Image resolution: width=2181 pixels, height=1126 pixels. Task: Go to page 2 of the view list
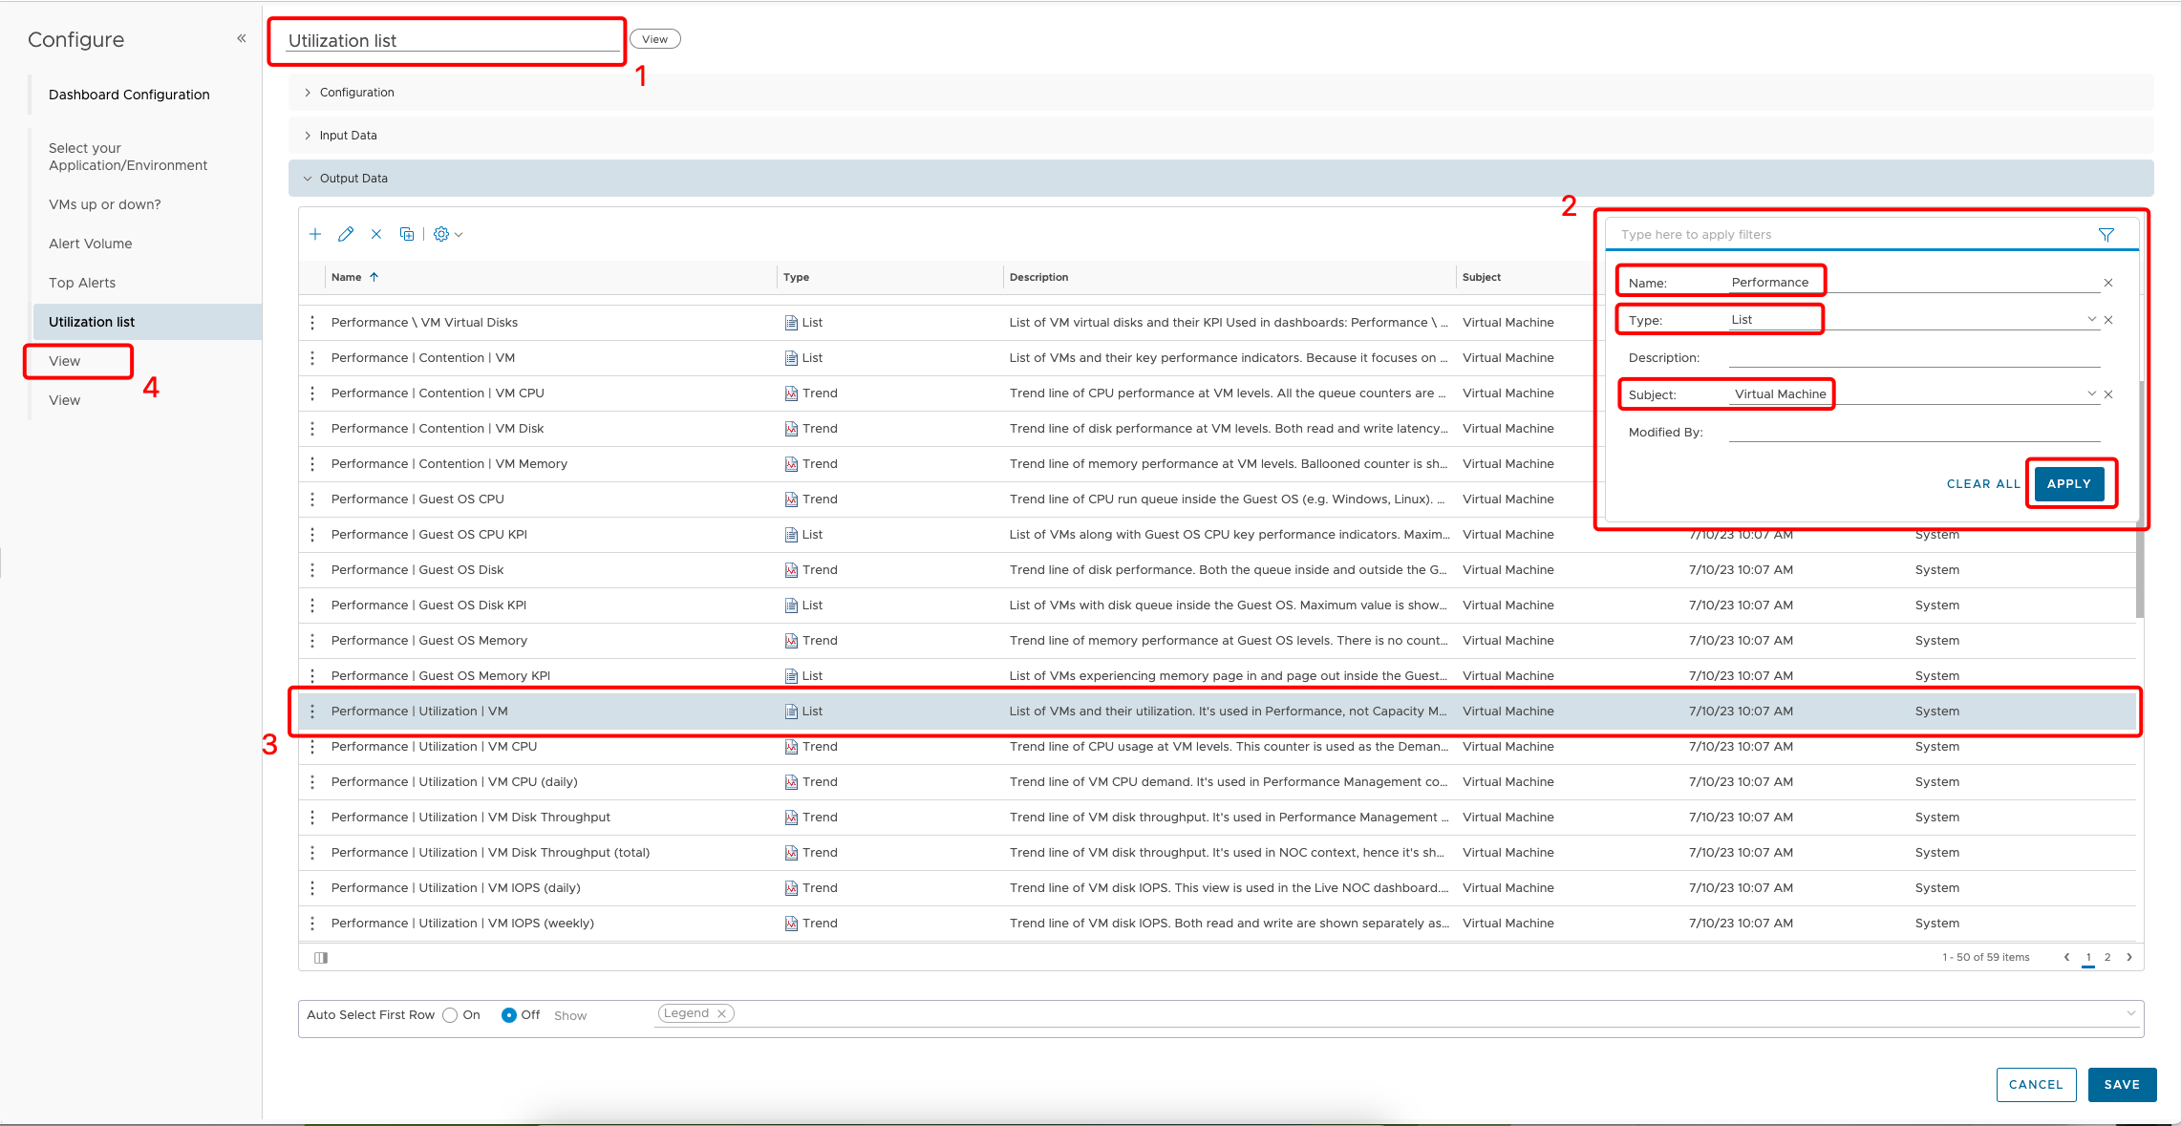point(2107,956)
